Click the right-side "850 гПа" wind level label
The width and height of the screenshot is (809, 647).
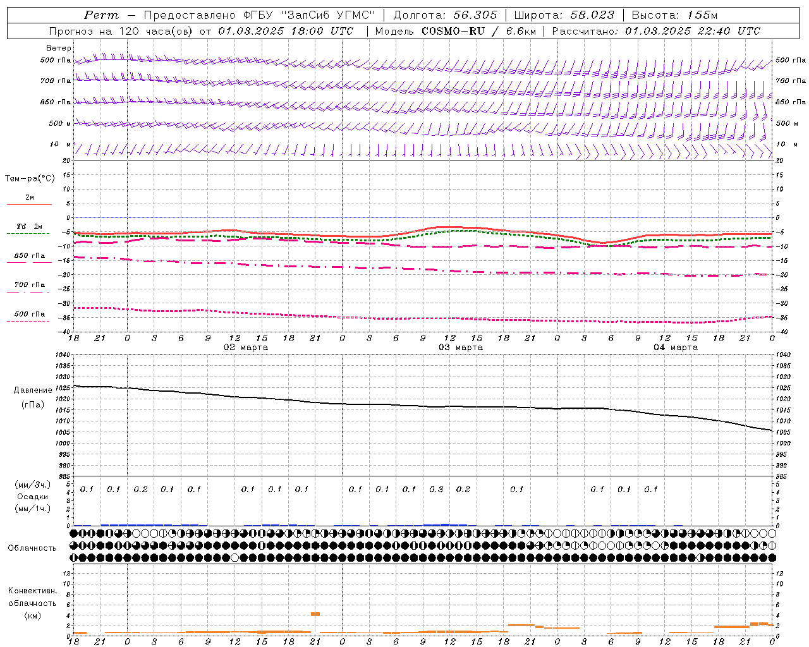tap(791, 102)
